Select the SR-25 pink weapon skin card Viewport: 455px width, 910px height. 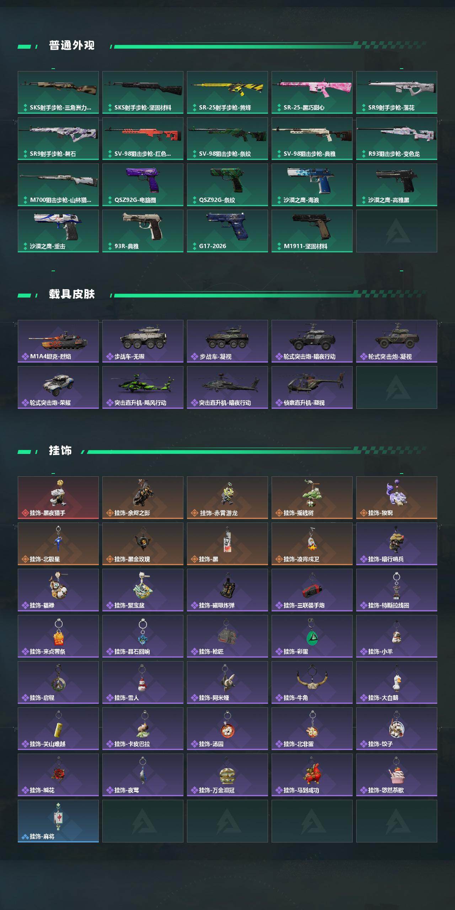click(x=312, y=92)
